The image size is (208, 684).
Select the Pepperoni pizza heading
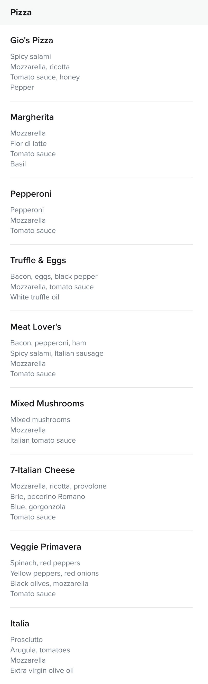pyautogui.click(x=31, y=194)
